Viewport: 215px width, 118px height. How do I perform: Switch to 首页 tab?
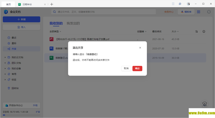tap(8, 4)
